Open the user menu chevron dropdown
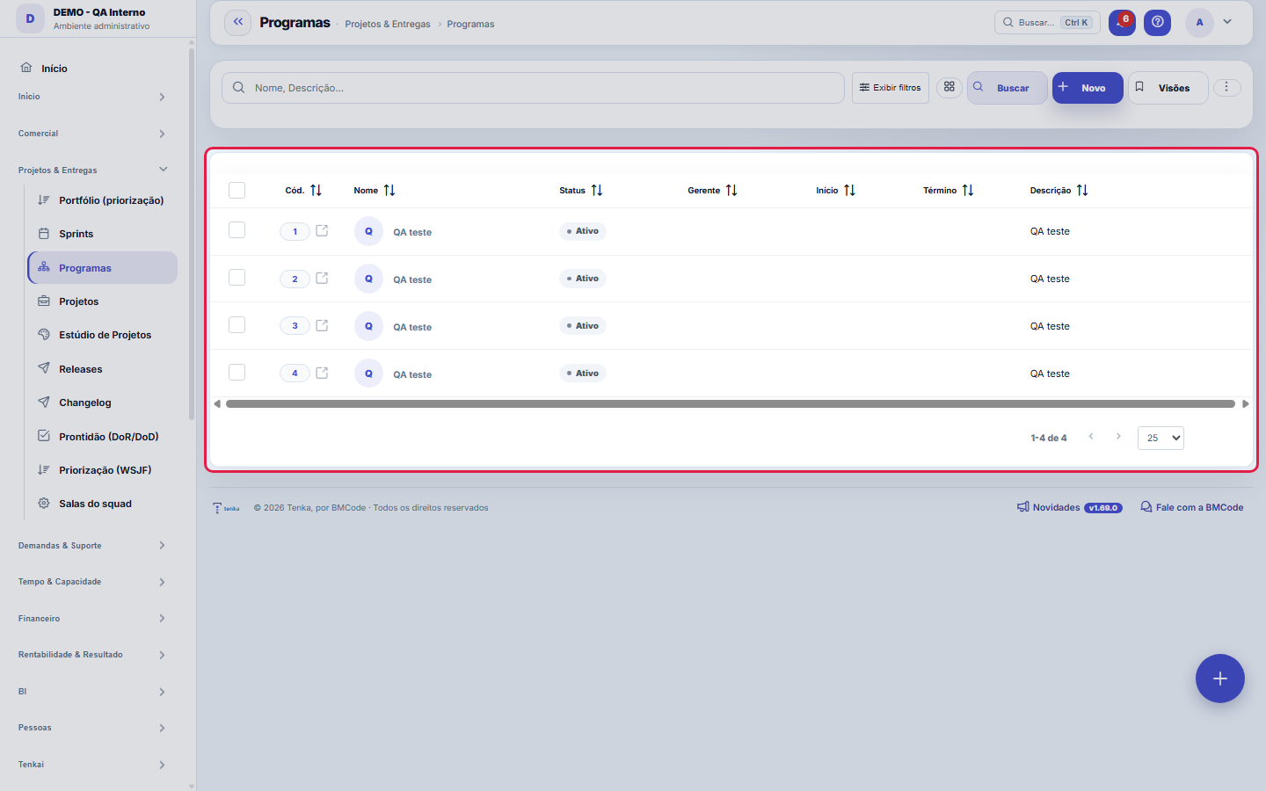 [1227, 22]
